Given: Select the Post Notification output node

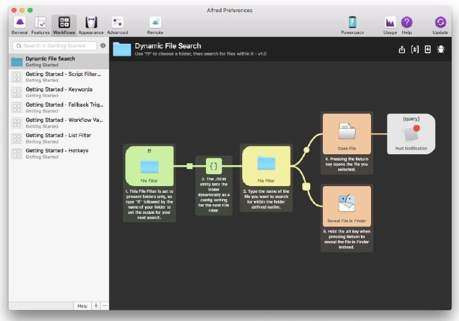Looking at the screenshot, I should pos(411,134).
